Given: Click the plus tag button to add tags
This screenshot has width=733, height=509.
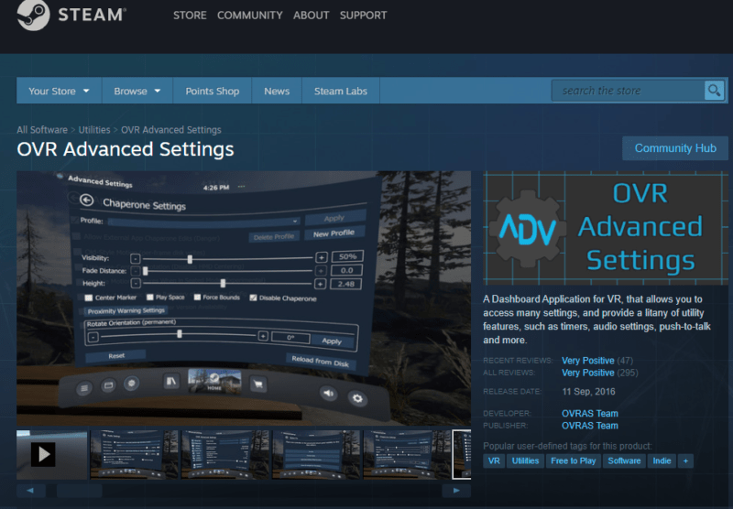Looking at the screenshot, I should pyautogui.click(x=685, y=460).
